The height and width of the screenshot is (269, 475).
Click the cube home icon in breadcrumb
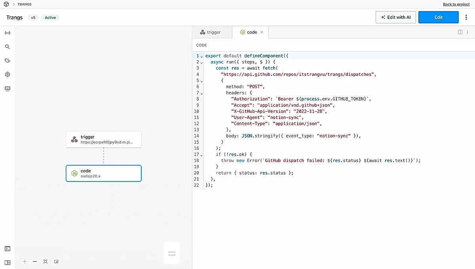coord(6,4)
